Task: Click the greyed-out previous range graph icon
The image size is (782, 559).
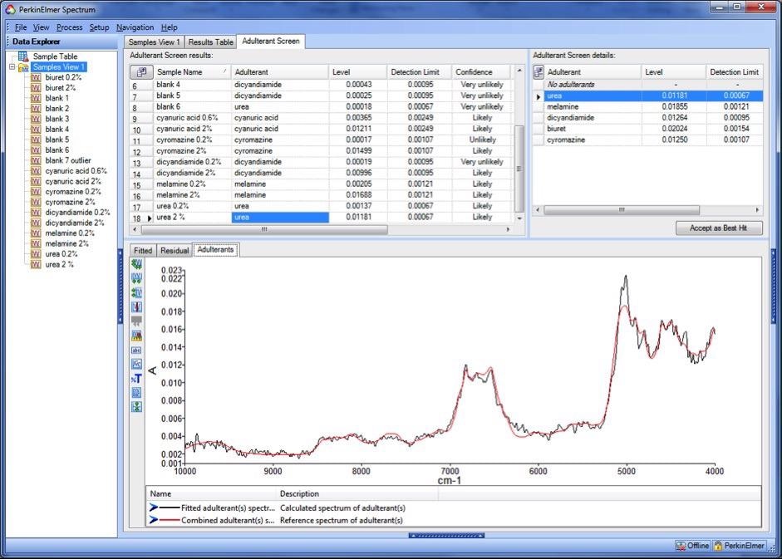Action: 136,321
